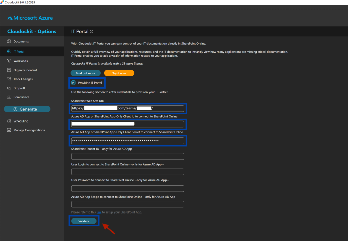The height and width of the screenshot is (241, 348).
Task: Click the Generate button
Action: pyautogui.click(x=27, y=109)
